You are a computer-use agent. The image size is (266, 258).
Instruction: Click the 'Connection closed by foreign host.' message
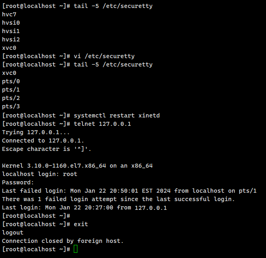point(63,241)
